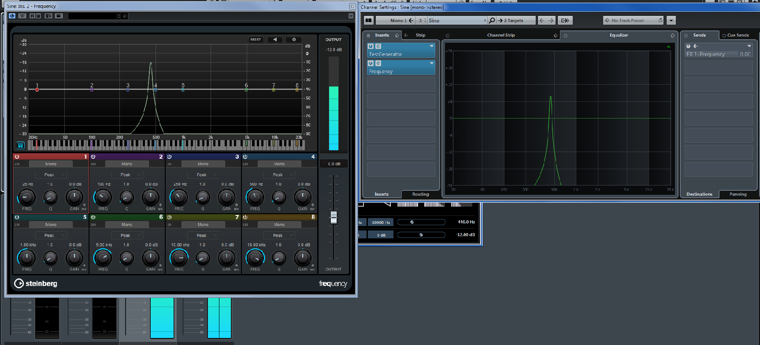This screenshot has width=760, height=345.
Task: Open the editor for the TestGenerator insert
Action: click(378, 46)
